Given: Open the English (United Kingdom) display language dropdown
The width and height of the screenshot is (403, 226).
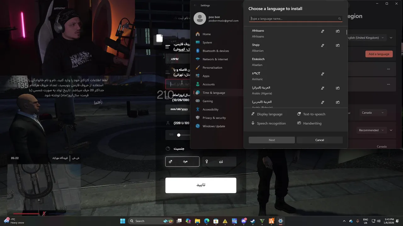Looking at the screenshot, I should click(x=366, y=38).
